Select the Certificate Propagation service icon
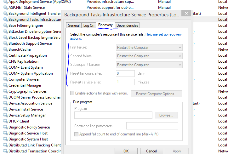 coord(5,55)
